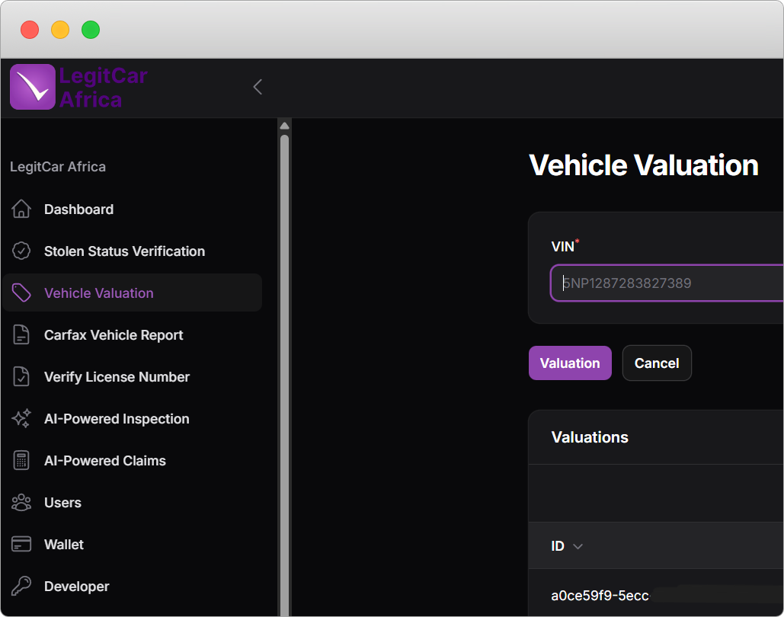Image resolution: width=784 pixels, height=617 pixels.
Task: Select the a0ce59f9-5ecc valuation row
Action: (600, 596)
